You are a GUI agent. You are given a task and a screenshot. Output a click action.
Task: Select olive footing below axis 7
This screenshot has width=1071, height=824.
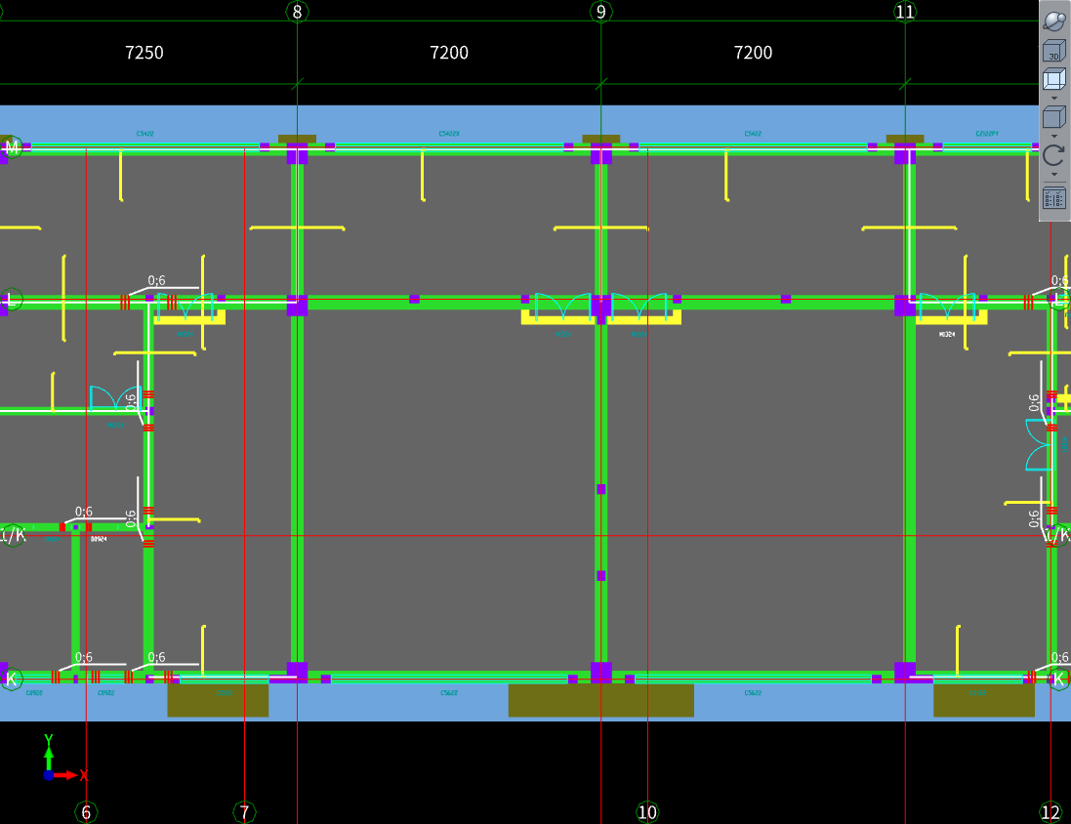[218, 700]
